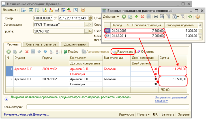
Task: Click the edit pencil icon in Базовые показатели toolbar
Action: 136,17
